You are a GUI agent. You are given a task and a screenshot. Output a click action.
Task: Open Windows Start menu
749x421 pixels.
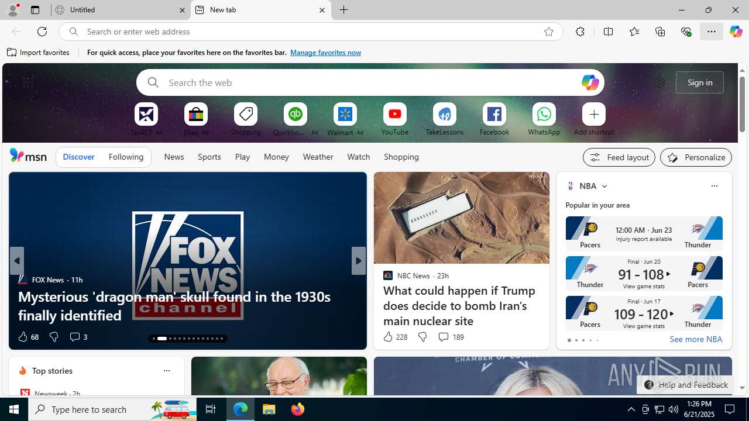[x=14, y=409]
